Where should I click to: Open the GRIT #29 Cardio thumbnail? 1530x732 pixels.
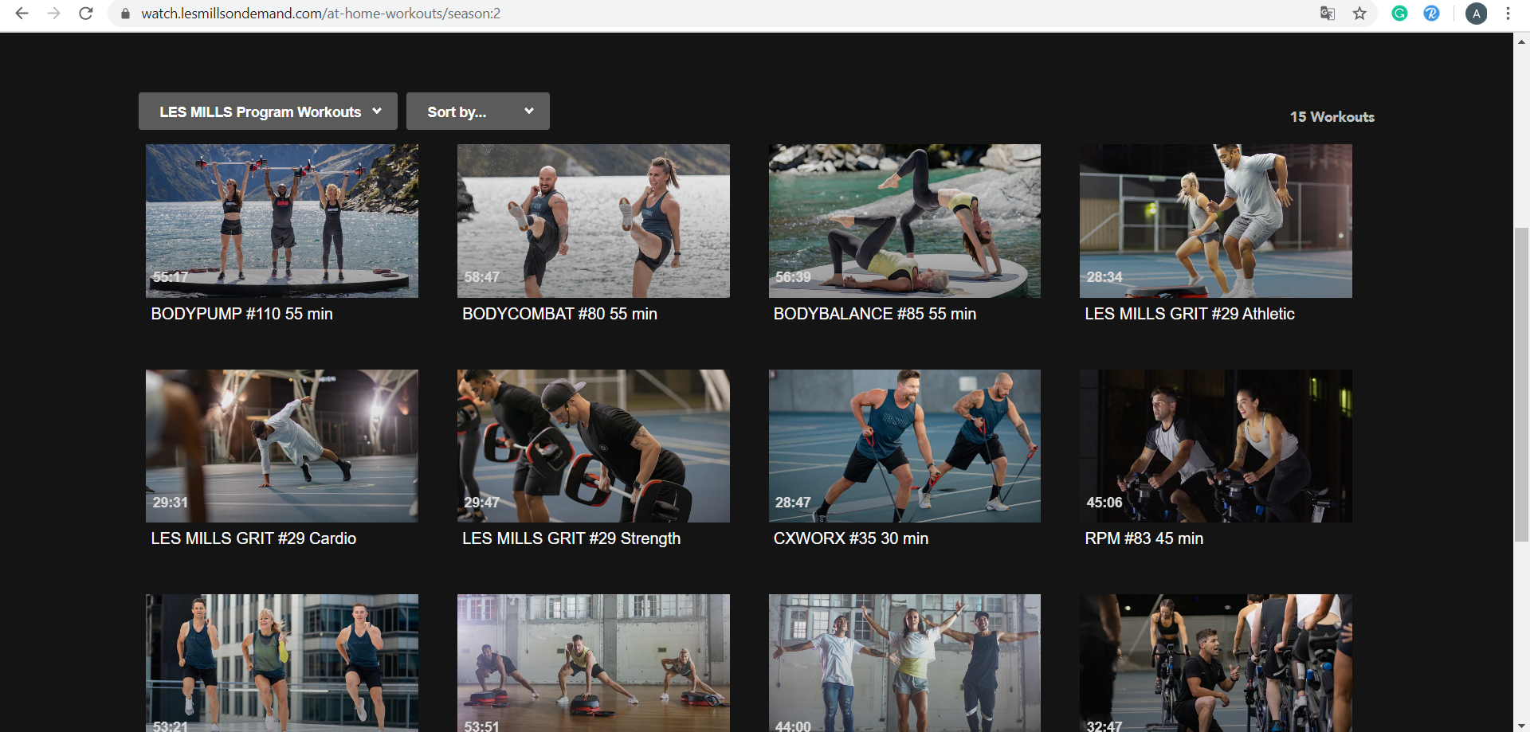[x=282, y=446]
